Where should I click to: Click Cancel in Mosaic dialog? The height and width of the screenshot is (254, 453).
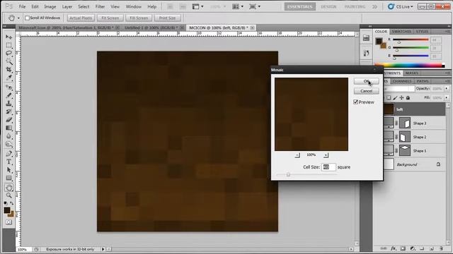[x=367, y=91]
